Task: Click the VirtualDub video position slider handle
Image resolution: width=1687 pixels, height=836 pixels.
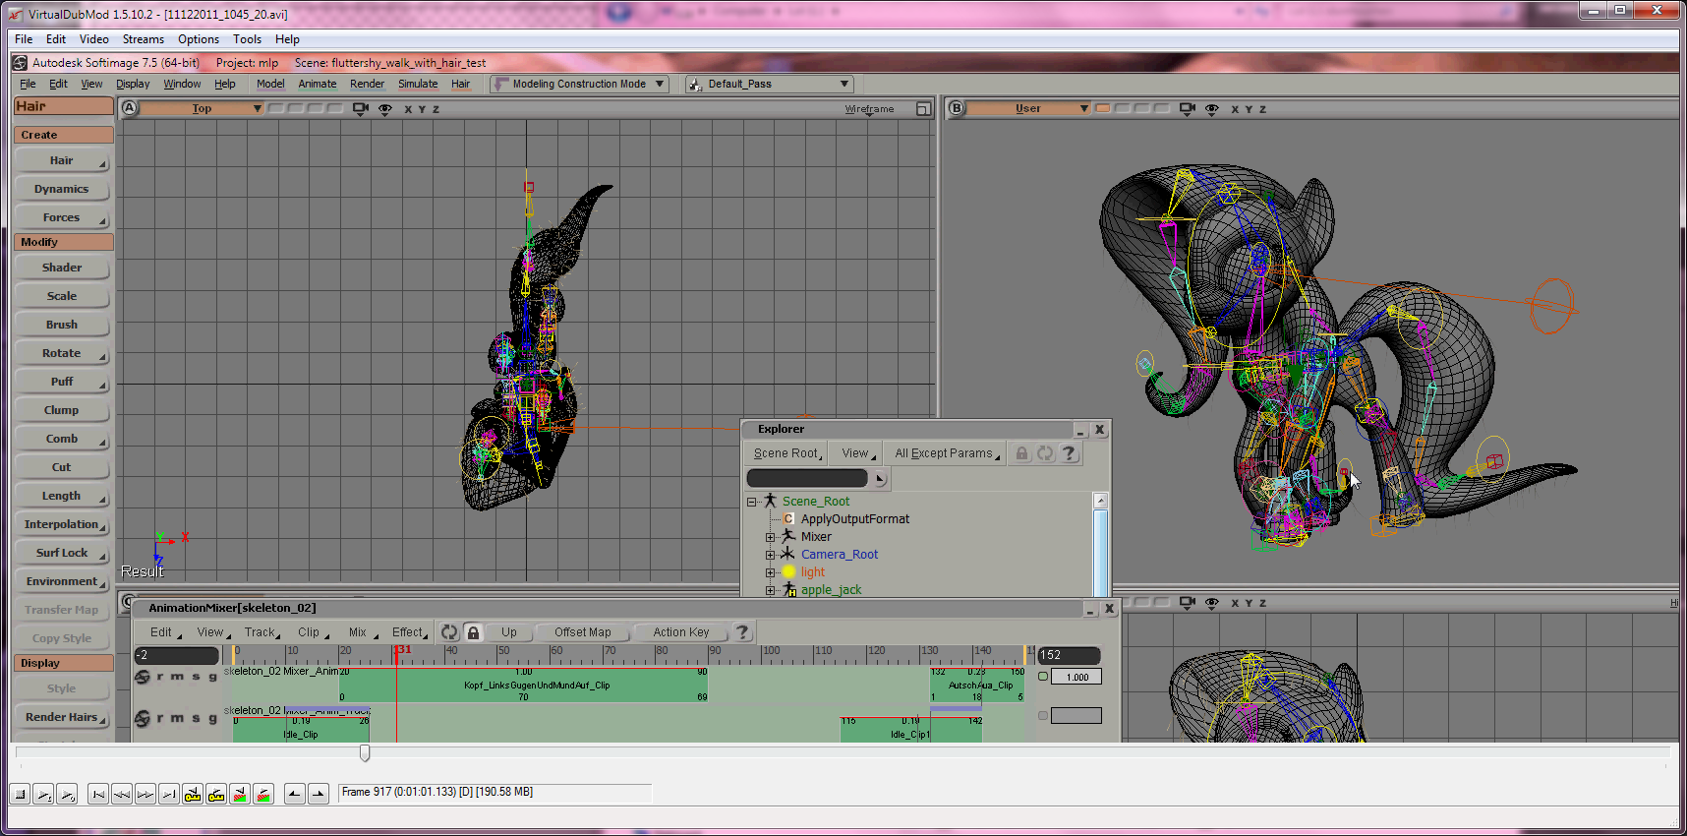Action: pyautogui.click(x=365, y=753)
